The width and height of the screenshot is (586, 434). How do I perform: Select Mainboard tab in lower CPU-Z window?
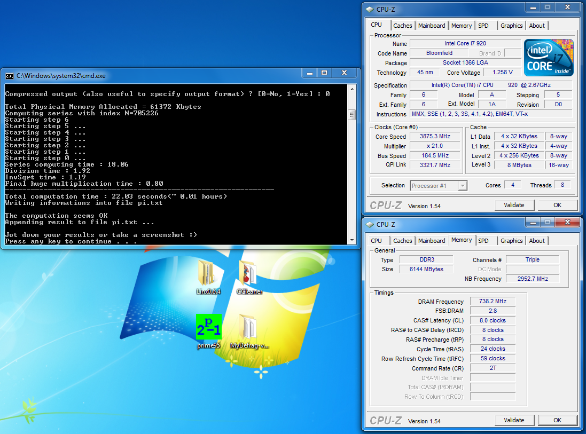[432, 241]
